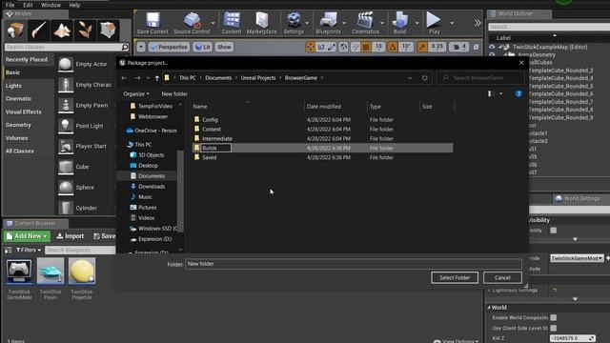This screenshot has width=610, height=343.
Task: Open Cinematics toolbar icon
Action: click(x=365, y=20)
